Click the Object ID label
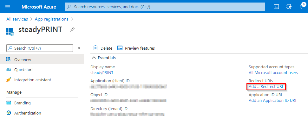The image size is (308, 118). click(99, 95)
